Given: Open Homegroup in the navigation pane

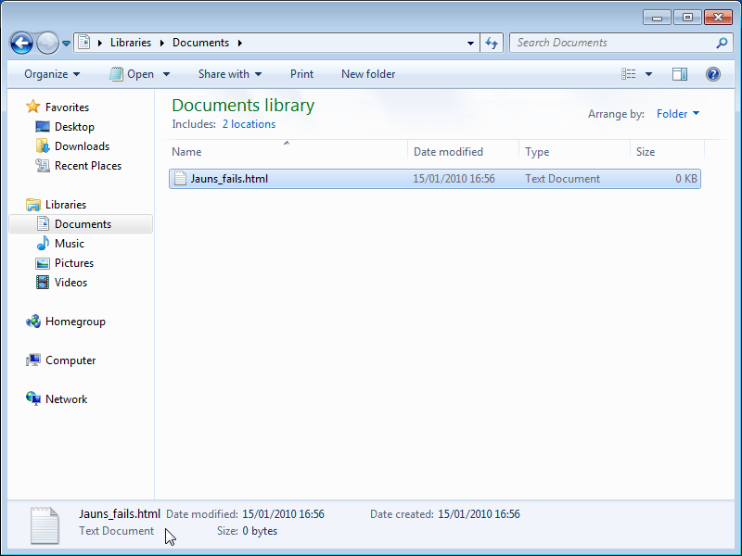Looking at the screenshot, I should [75, 322].
